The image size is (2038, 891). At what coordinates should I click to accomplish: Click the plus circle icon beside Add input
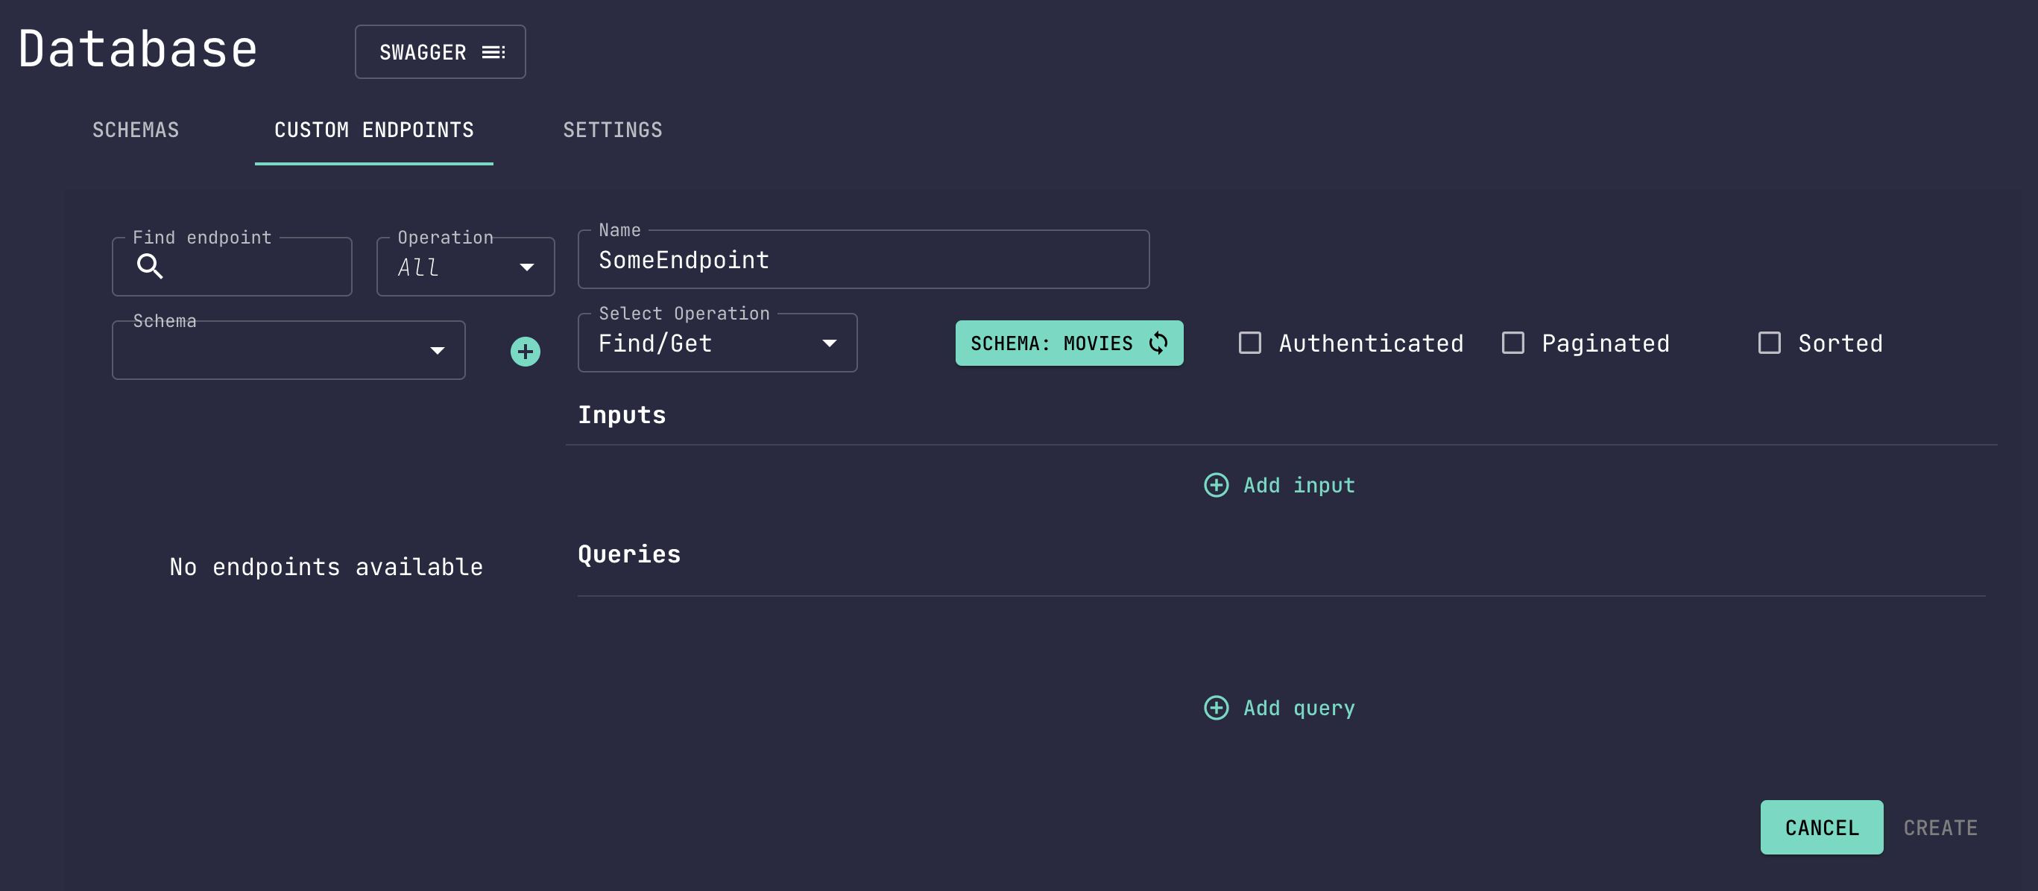pyautogui.click(x=1216, y=485)
